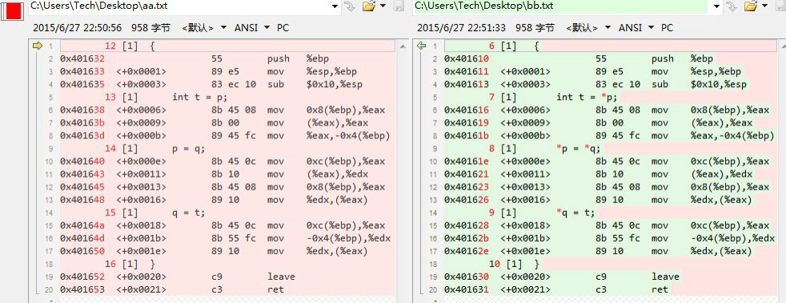Click the load arrow icon beside aa.txt path

click(x=349, y=6)
